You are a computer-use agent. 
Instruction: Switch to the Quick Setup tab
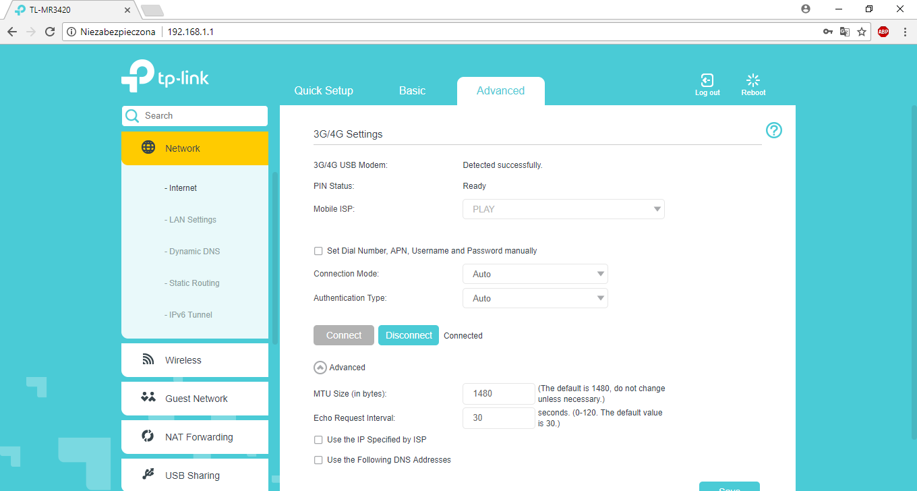[x=324, y=91]
